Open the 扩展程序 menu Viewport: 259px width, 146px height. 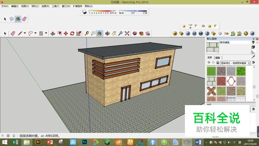pyautogui.click(x=77, y=6)
